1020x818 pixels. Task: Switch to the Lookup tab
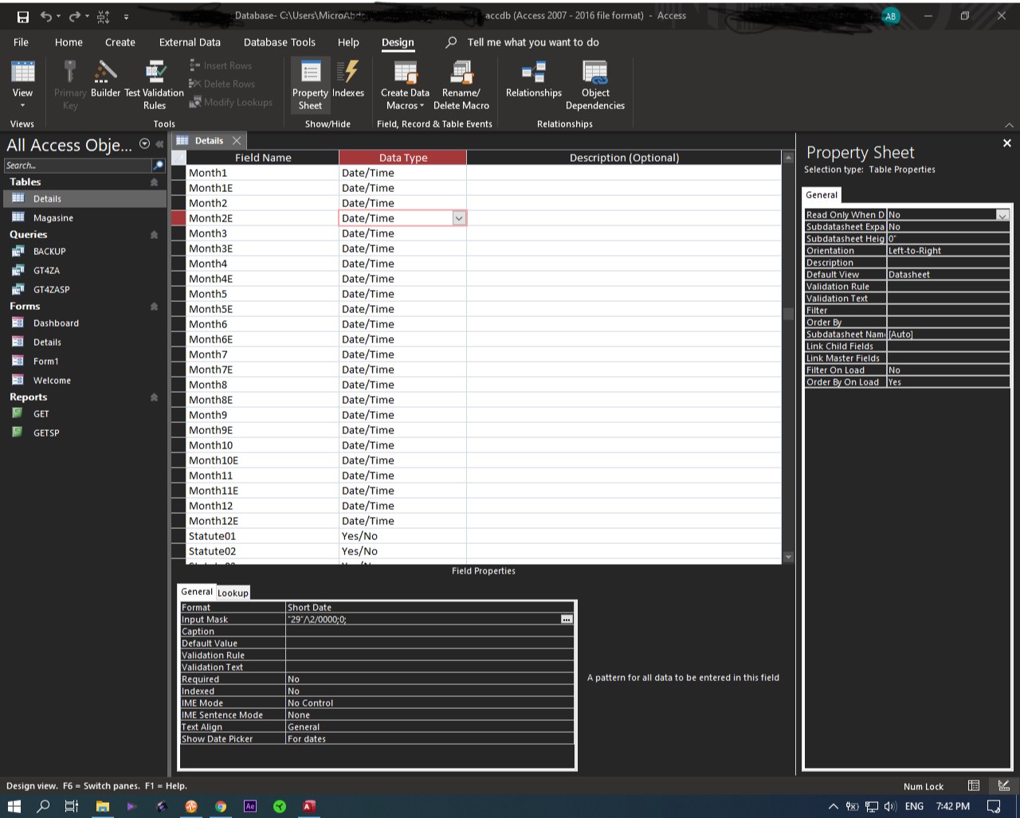click(x=233, y=593)
